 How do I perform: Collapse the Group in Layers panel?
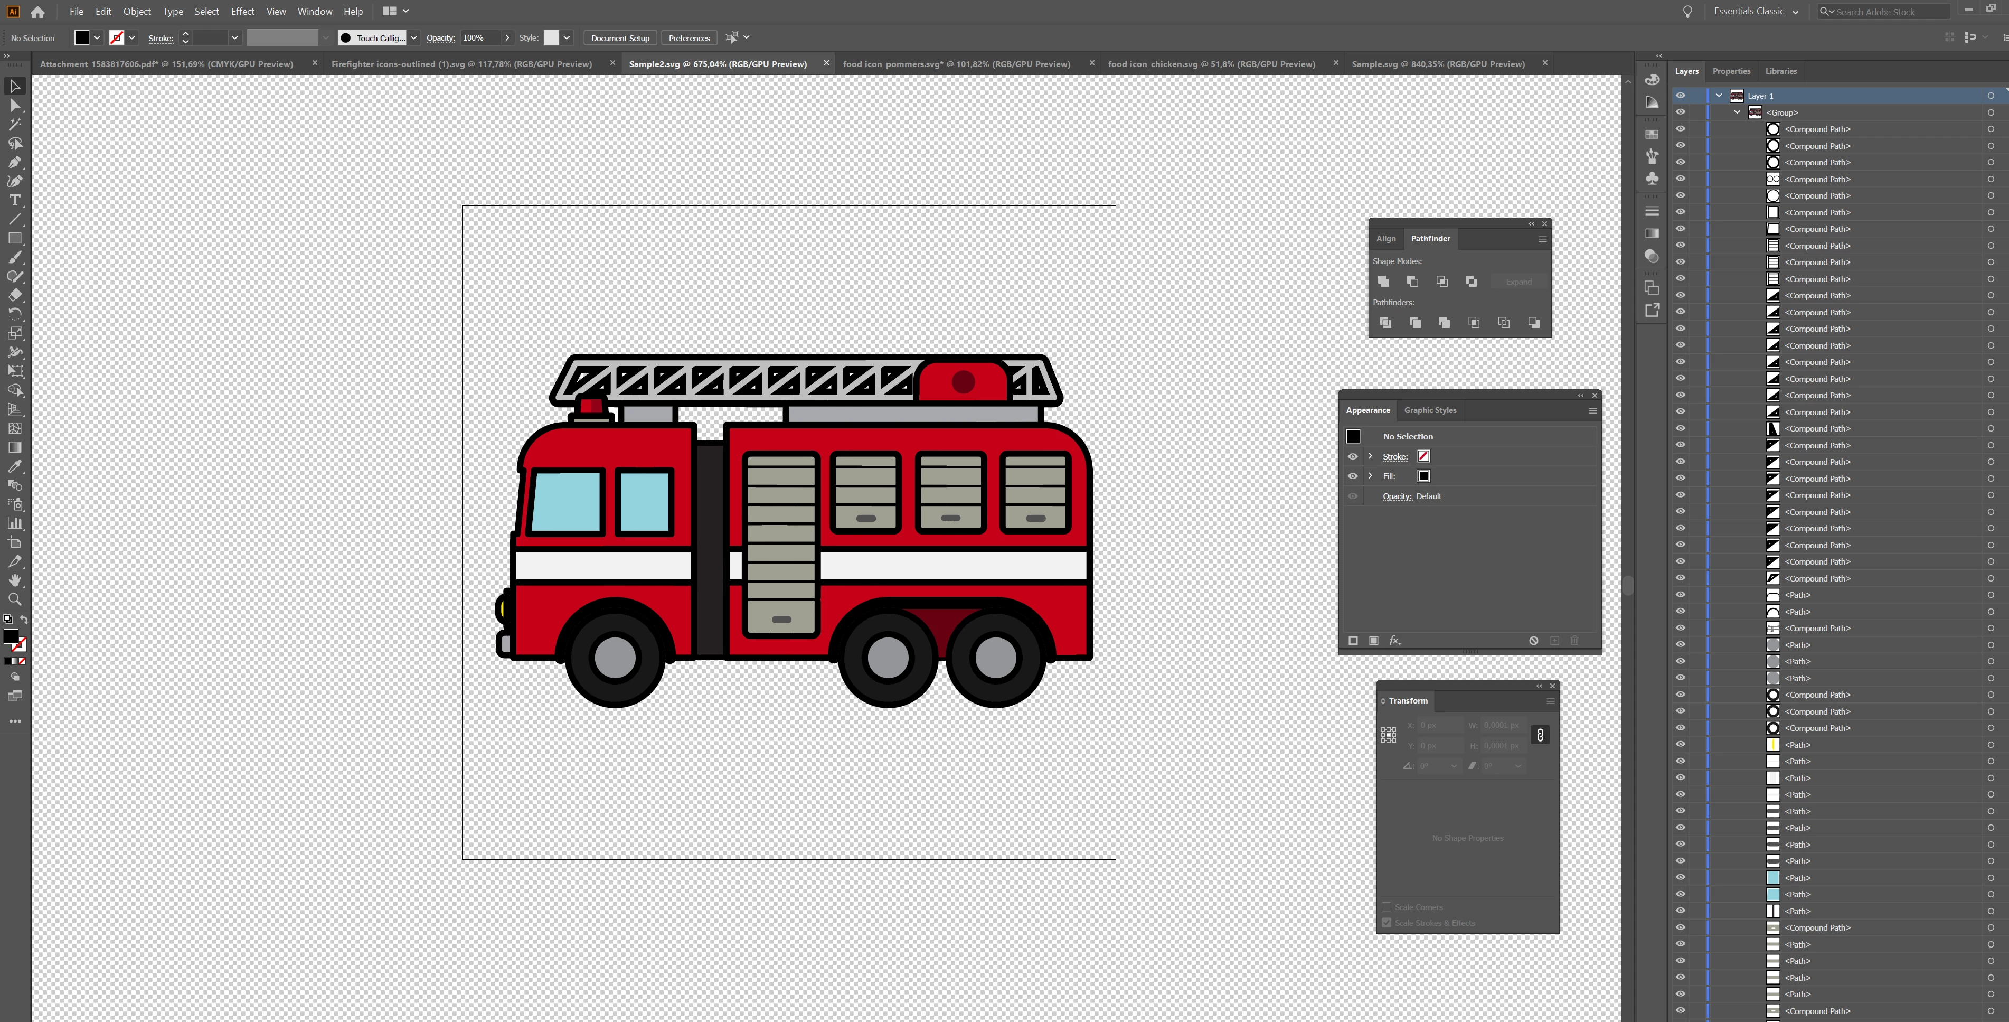click(1737, 112)
